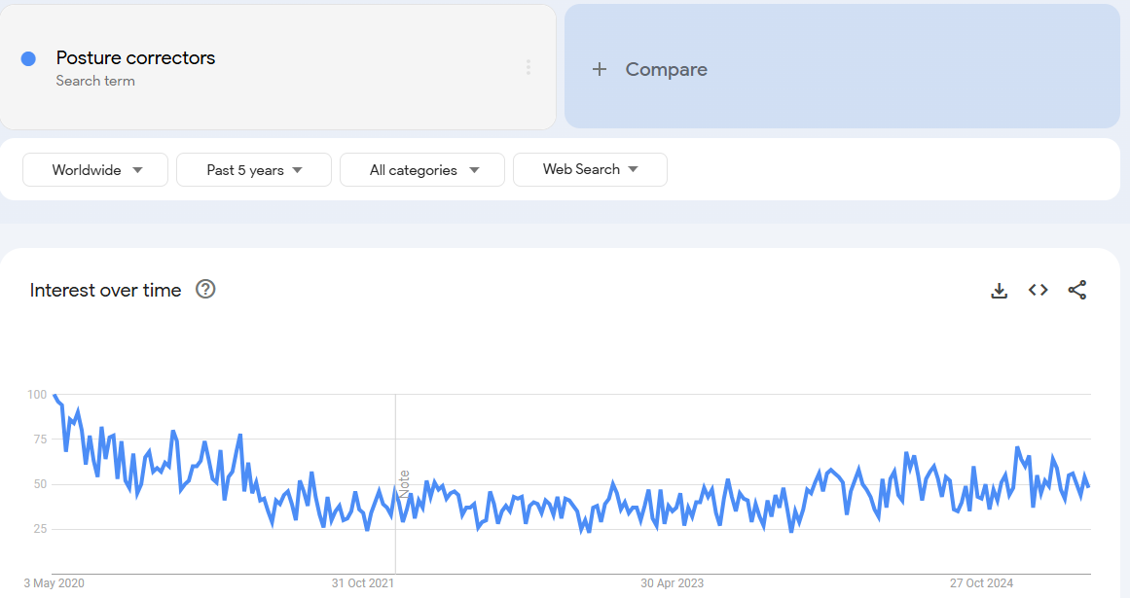Click the 27 Oct 2024 axis label
Screen dimensions: 1130x598
coord(981,582)
